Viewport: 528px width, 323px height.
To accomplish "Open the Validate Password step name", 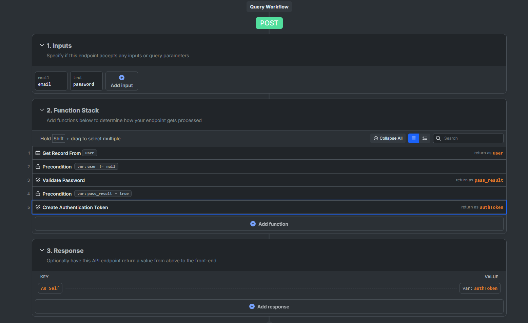I will pos(64,180).
